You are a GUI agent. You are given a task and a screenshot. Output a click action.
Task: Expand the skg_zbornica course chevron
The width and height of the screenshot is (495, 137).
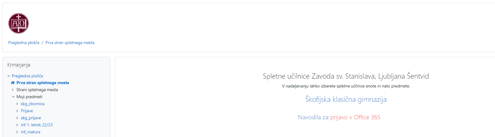(x=17, y=104)
